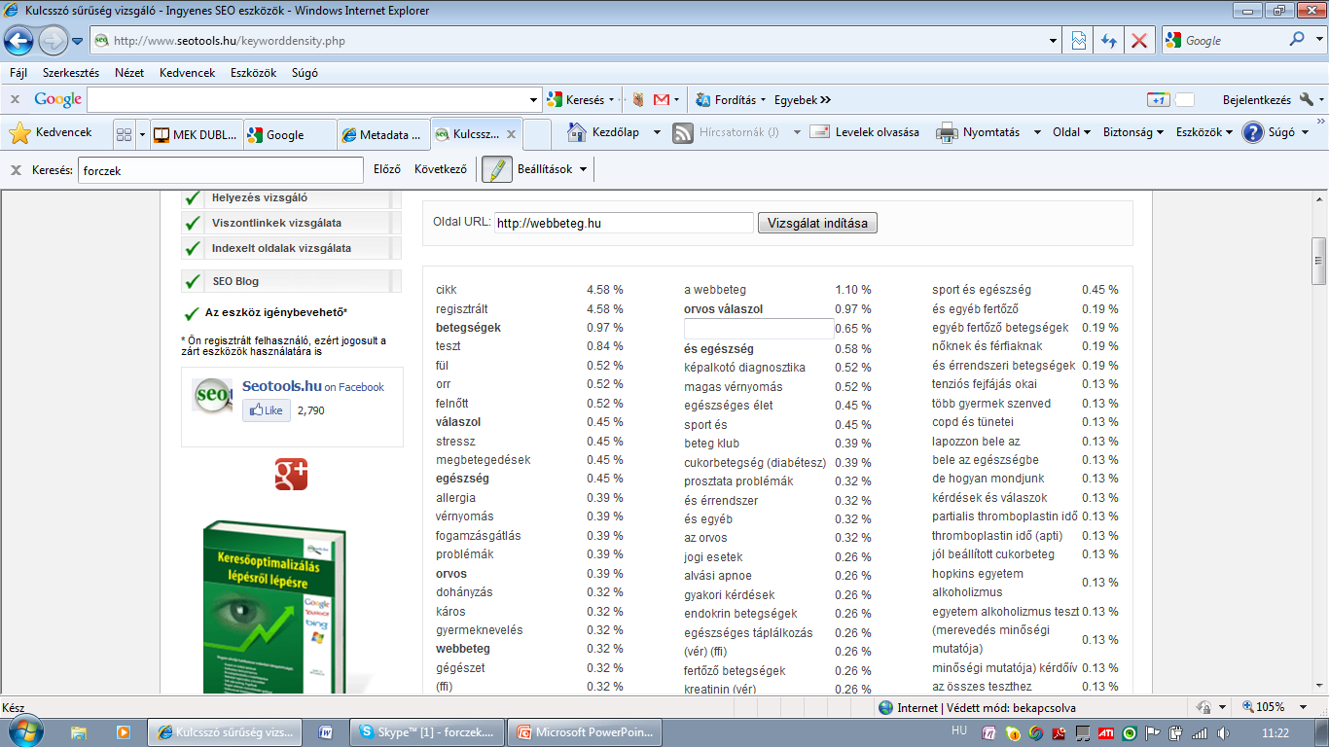The width and height of the screenshot is (1329, 747).
Task: Click the Hírcsatornák RSS feed icon
Action: coord(683,132)
